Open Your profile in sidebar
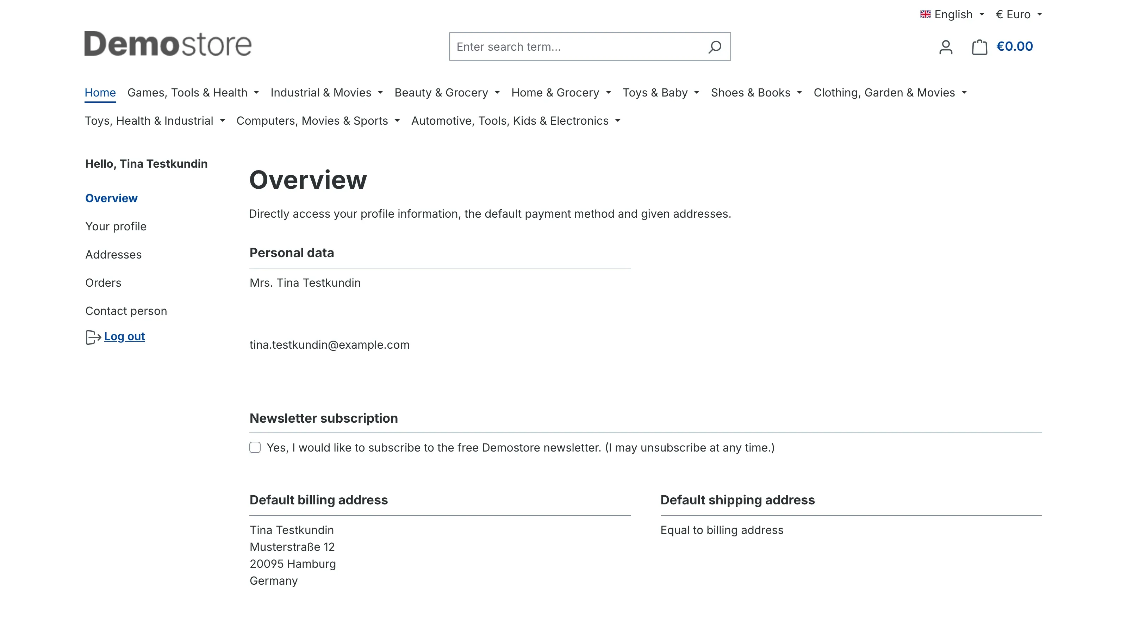Viewport: 1127px width, 634px height. (x=116, y=226)
